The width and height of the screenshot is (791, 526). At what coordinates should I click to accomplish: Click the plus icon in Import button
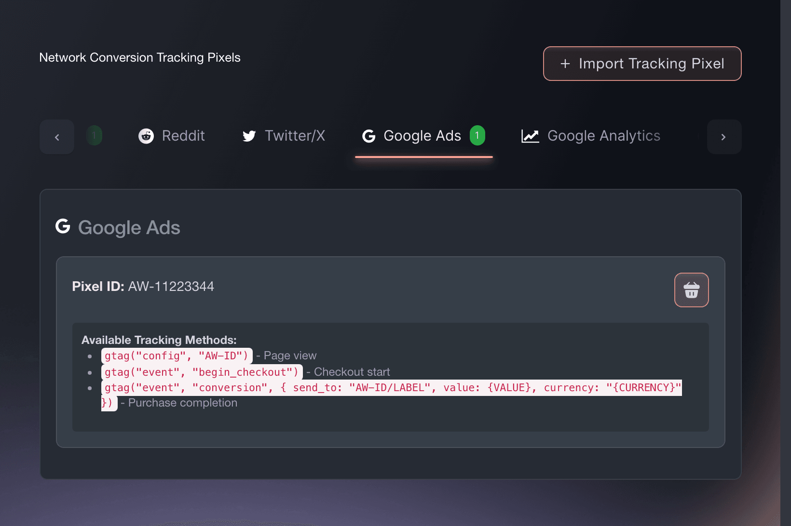(x=565, y=64)
